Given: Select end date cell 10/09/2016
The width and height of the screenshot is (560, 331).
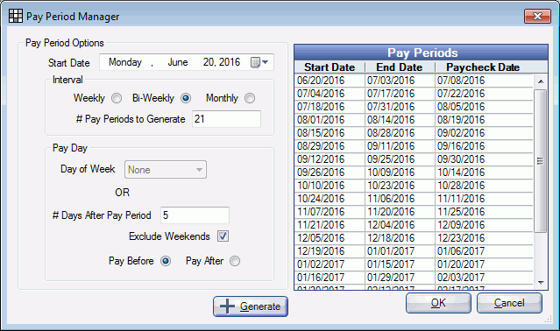Looking at the screenshot, I should pyautogui.click(x=400, y=173).
